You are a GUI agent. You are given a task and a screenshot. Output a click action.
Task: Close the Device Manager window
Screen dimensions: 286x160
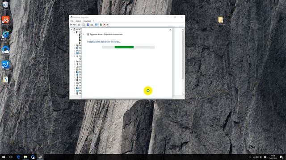point(182,17)
